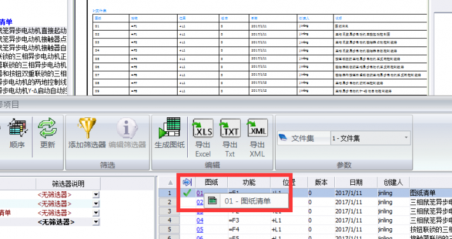The height and width of the screenshot is (239, 452).
Task: Open filter dropdown arrow beside 清单 row
Action: click(x=96, y=213)
